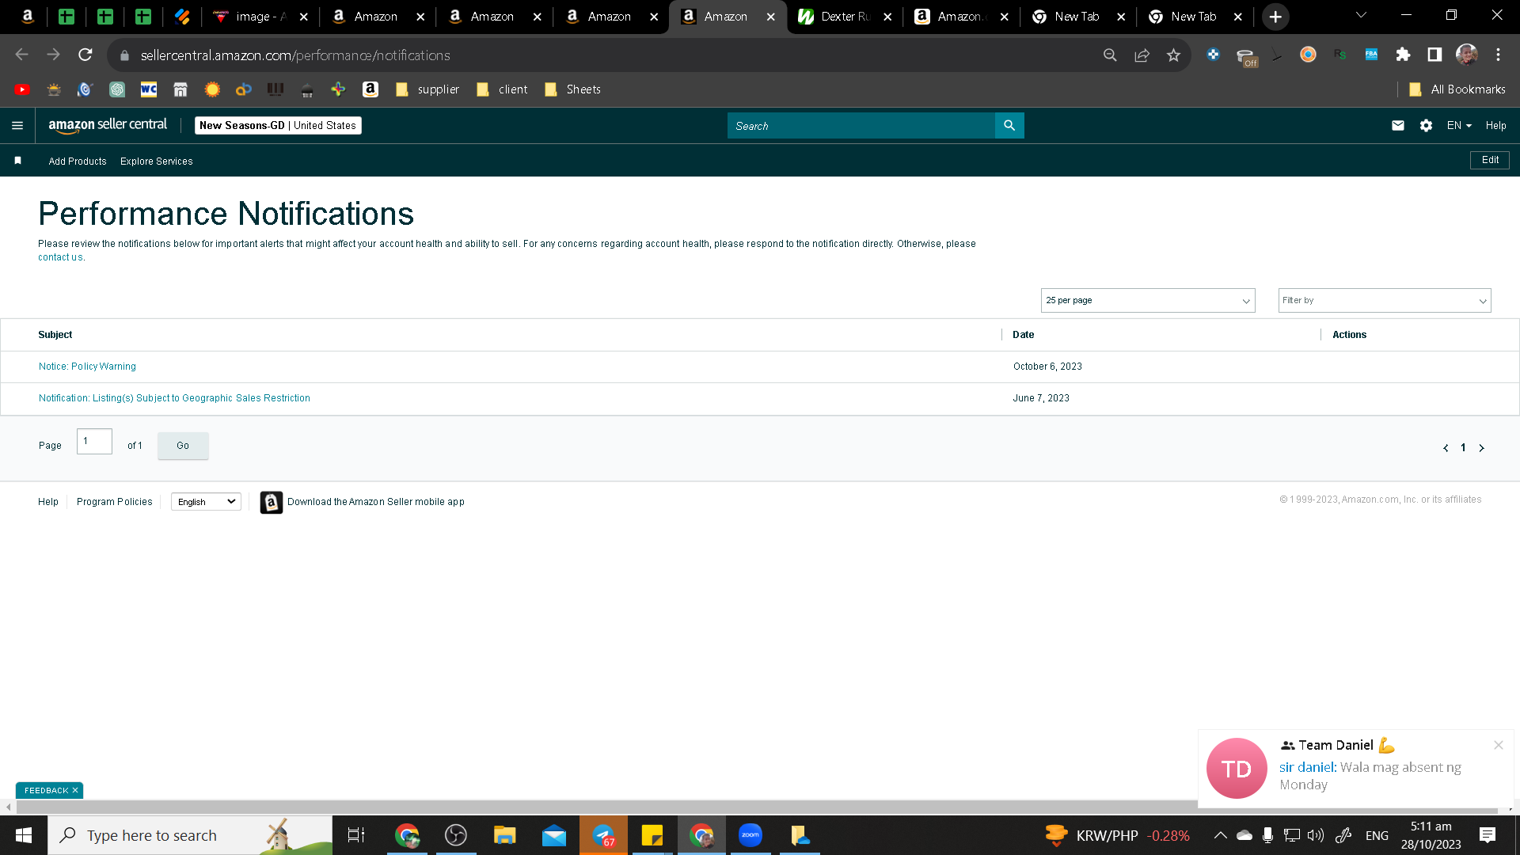Click the Edit button in the navigation bar
1520x855 pixels.
click(x=1490, y=160)
